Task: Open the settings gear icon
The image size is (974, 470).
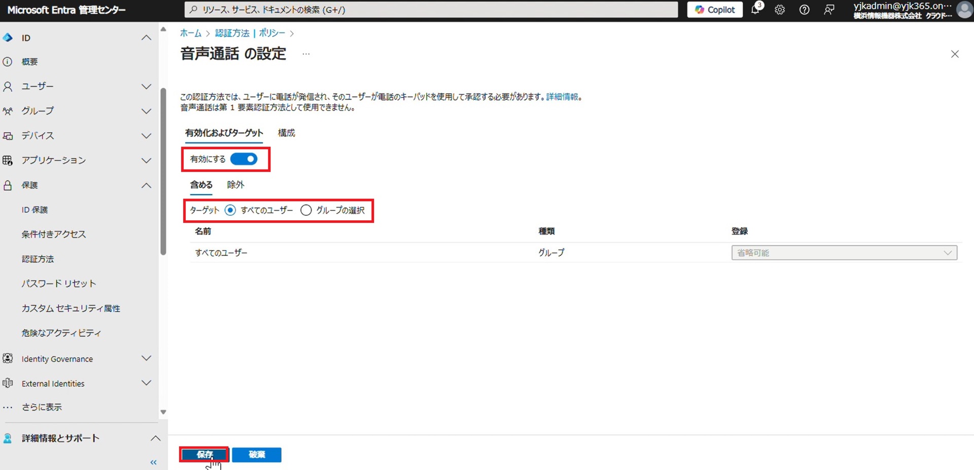Action: [780, 10]
